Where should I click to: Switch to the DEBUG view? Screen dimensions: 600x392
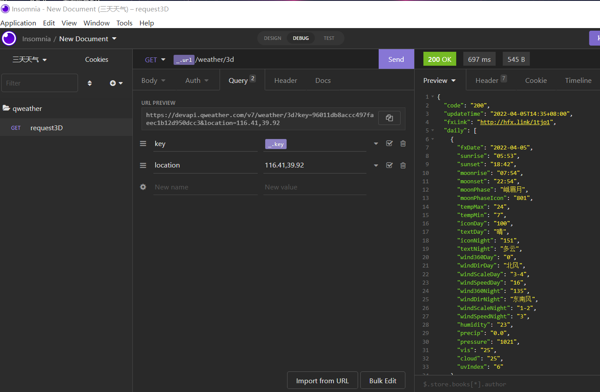coord(301,38)
